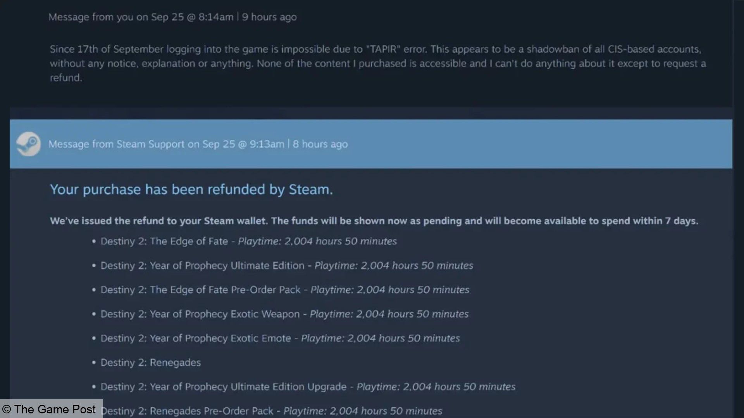Select 'The Edge of Fate Pre-Order Pack' entry

[x=200, y=290]
